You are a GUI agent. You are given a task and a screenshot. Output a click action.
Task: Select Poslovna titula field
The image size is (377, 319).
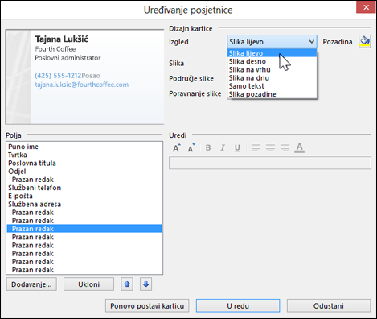click(84, 164)
